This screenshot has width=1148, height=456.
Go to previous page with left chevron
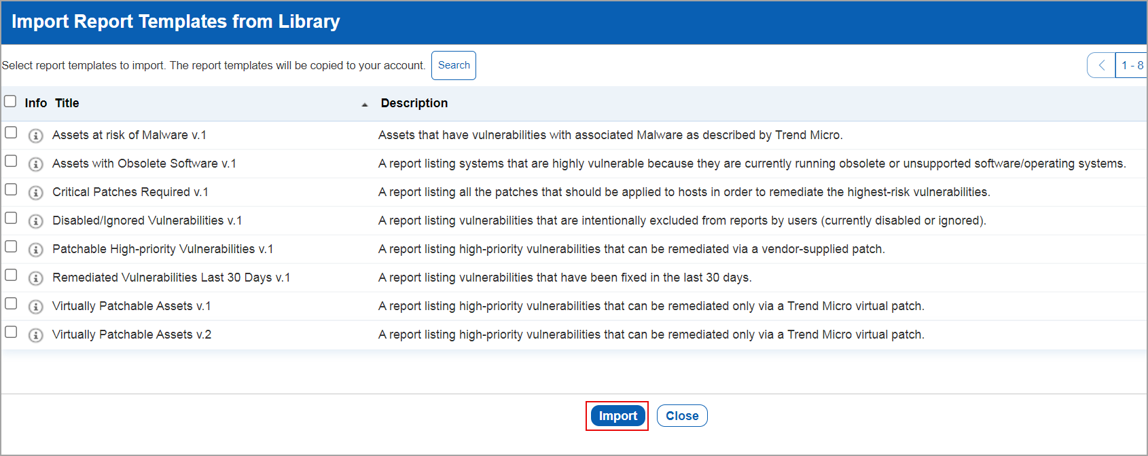coord(1101,65)
